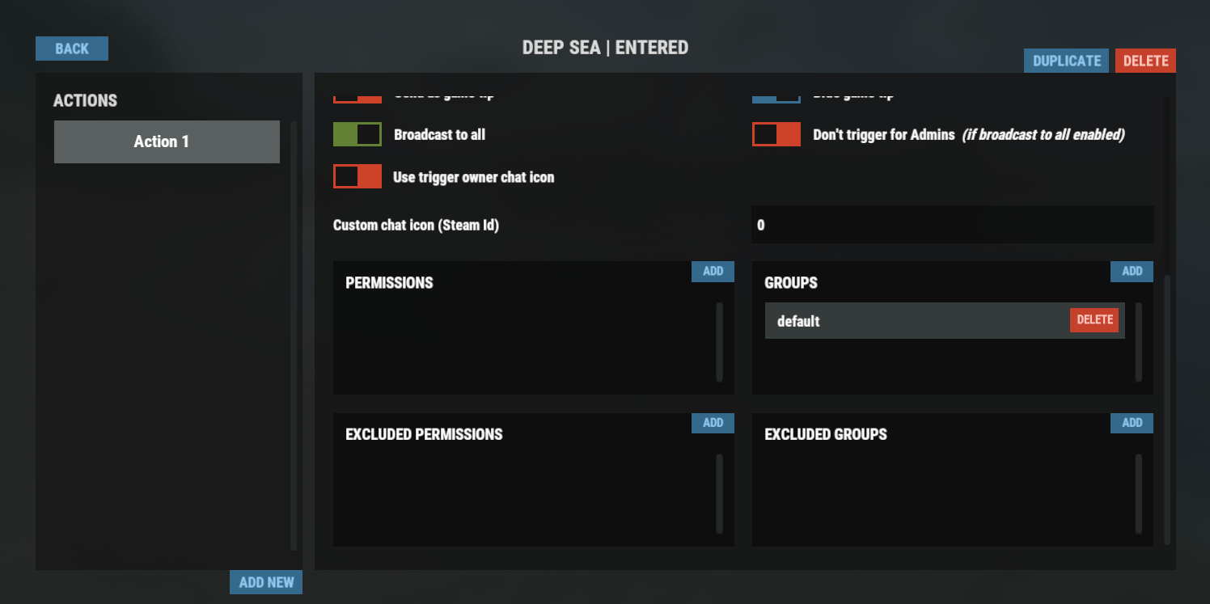Click the Custom chat icon Steam Id field
The width and height of the screenshot is (1210, 604).
(952, 225)
